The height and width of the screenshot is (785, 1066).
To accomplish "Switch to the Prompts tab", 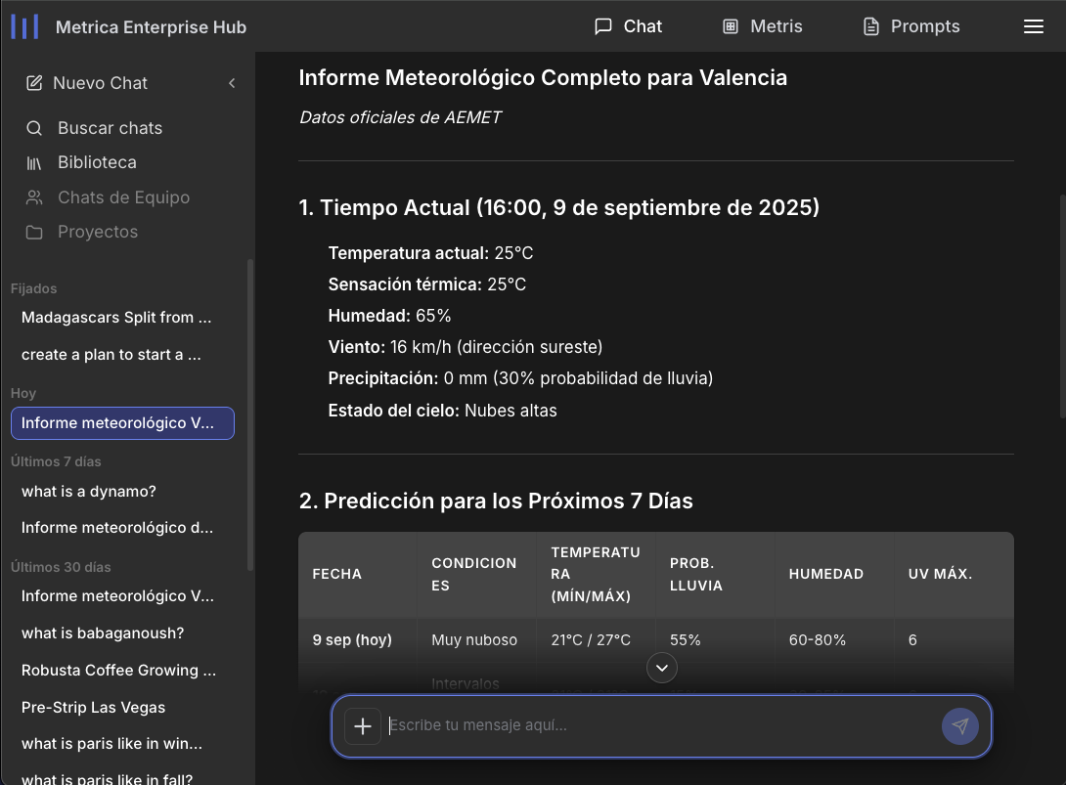I will [910, 26].
